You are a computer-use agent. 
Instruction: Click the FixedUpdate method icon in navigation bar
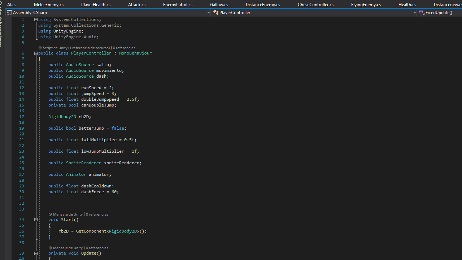pos(422,13)
